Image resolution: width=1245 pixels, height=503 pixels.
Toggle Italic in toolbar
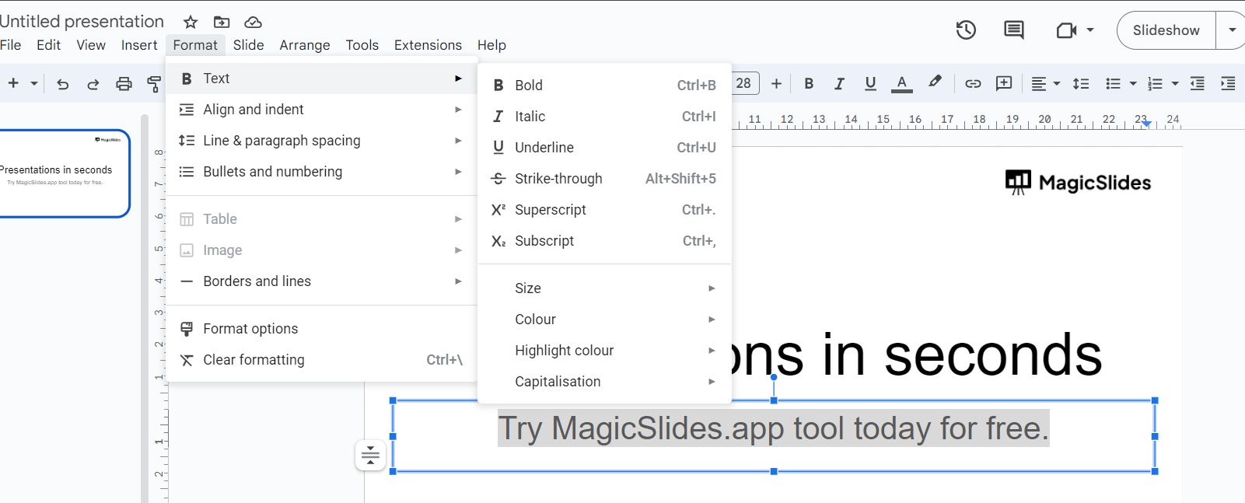pyautogui.click(x=839, y=83)
